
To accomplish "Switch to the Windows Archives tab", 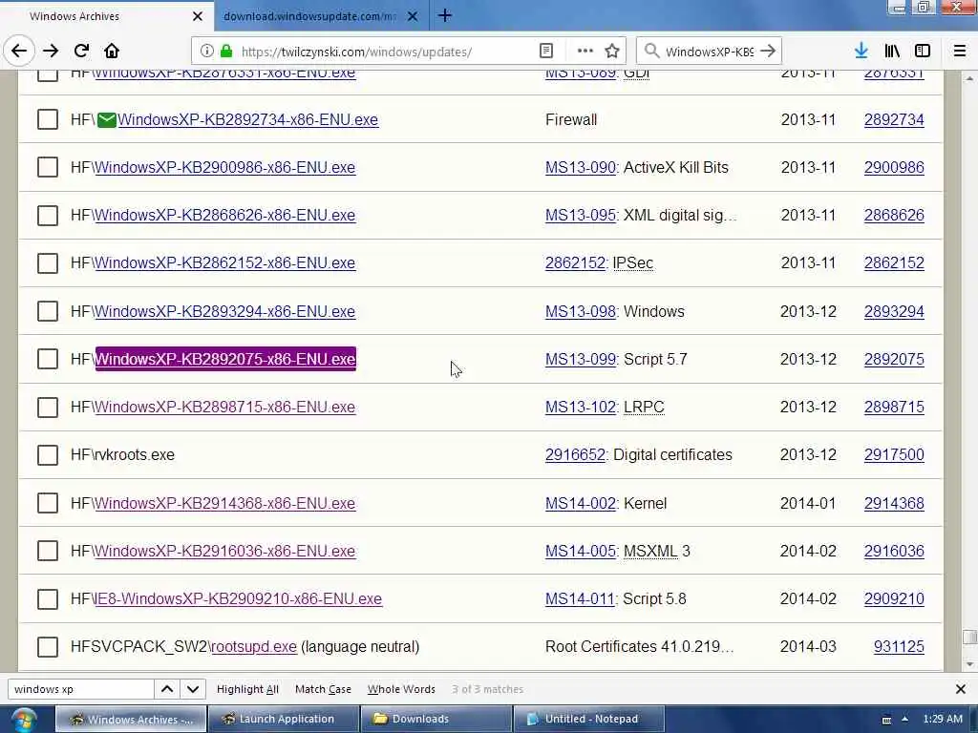I will (106, 16).
